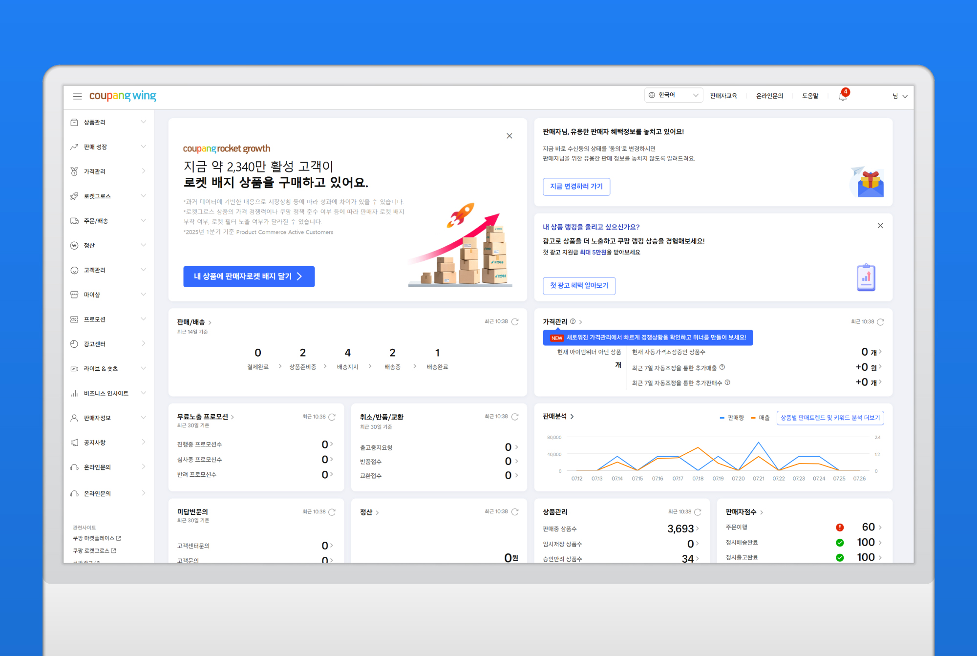Click the 판매자정보 person icon
977x656 pixels.
pos(74,418)
